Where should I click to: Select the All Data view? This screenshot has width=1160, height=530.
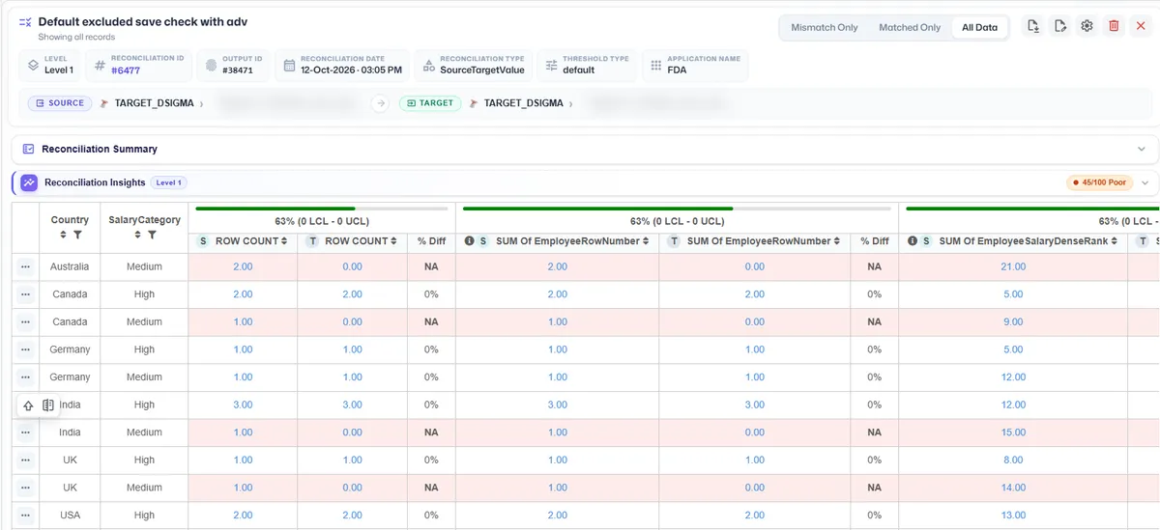pos(979,27)
